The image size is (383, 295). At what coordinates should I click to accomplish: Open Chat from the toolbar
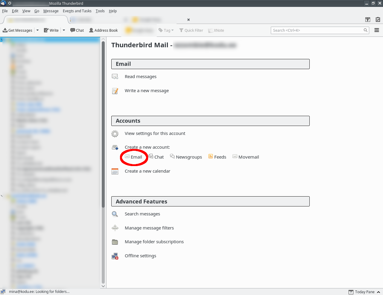[x=77, y=30]
